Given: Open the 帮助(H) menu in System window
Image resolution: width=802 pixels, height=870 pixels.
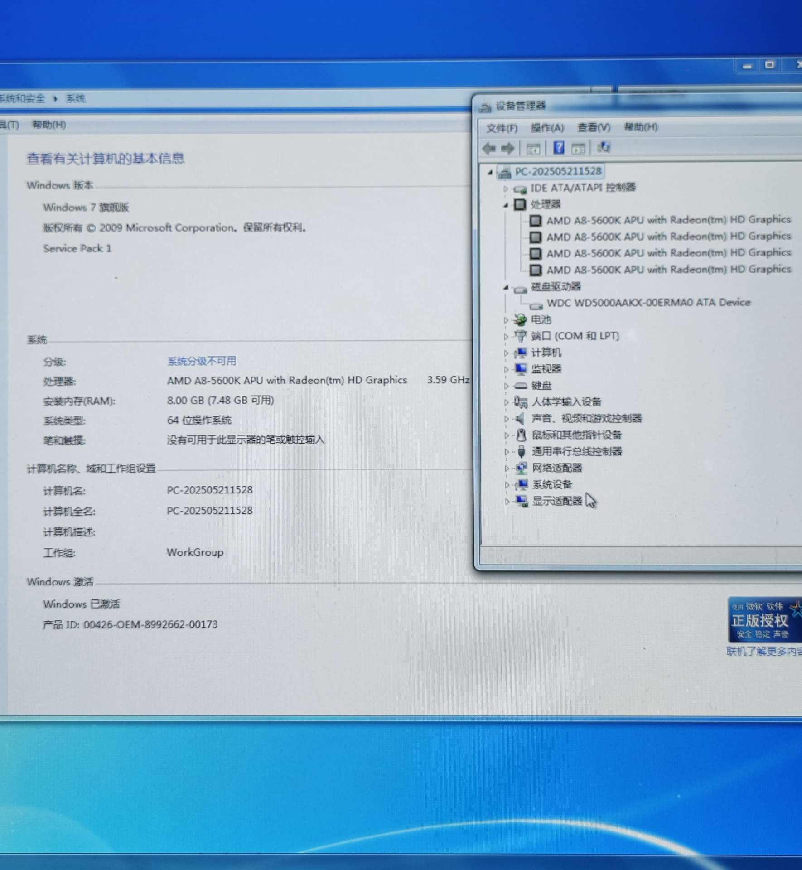Looking at the screenshot, I should point(49,125).
